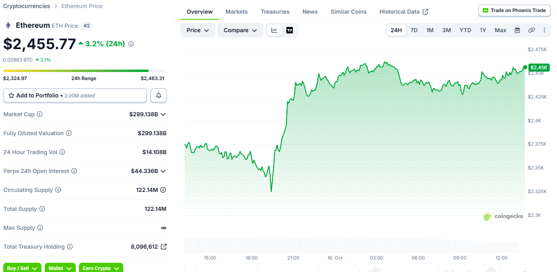
Task: Click the copy chart link icon
Action: point(532,30)
